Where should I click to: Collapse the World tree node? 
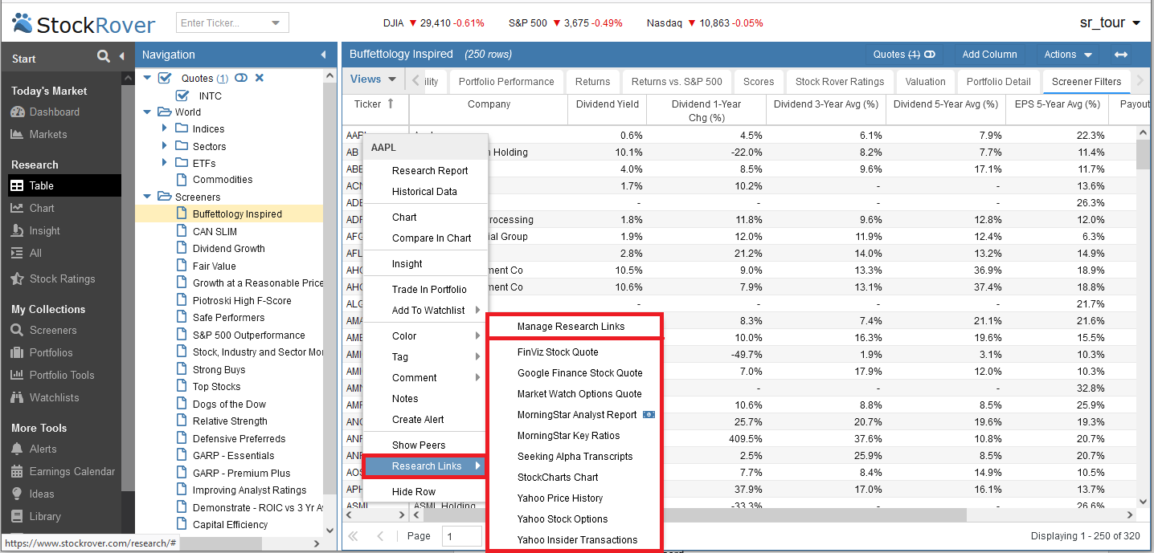[148, 112]
